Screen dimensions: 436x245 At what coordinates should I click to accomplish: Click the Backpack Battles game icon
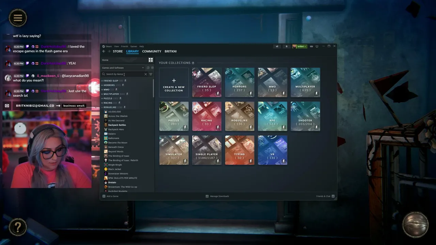click(106, 125)
